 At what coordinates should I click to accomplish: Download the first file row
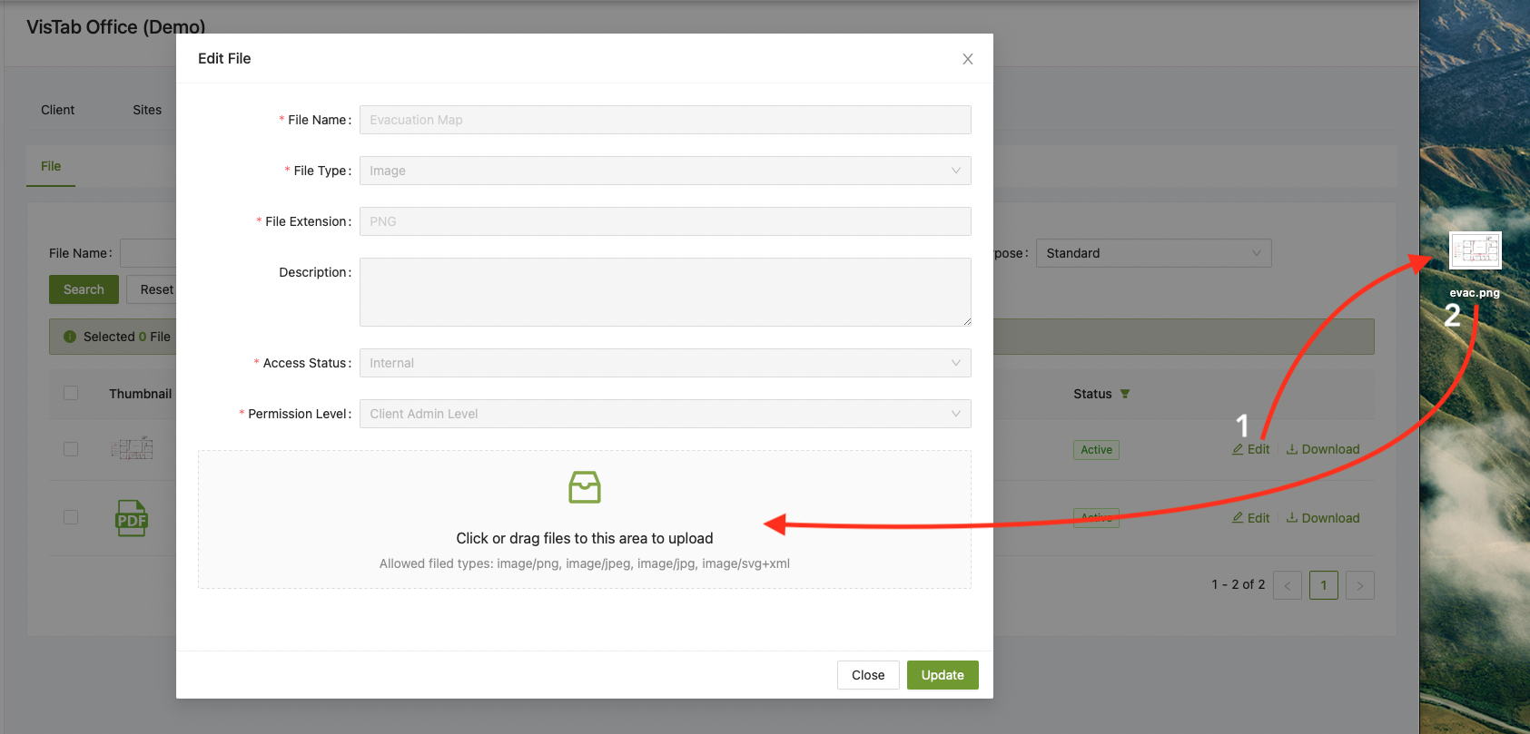point(1323,449)
